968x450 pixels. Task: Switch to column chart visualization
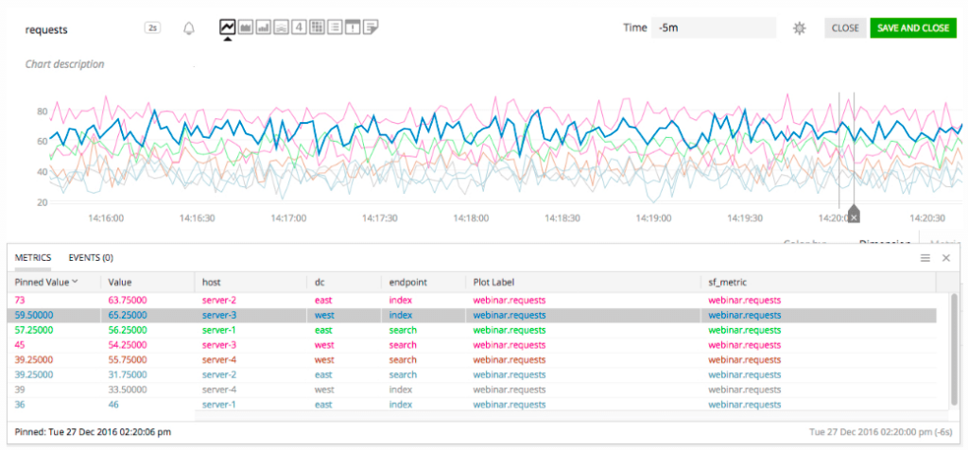[x=263, y=27]
